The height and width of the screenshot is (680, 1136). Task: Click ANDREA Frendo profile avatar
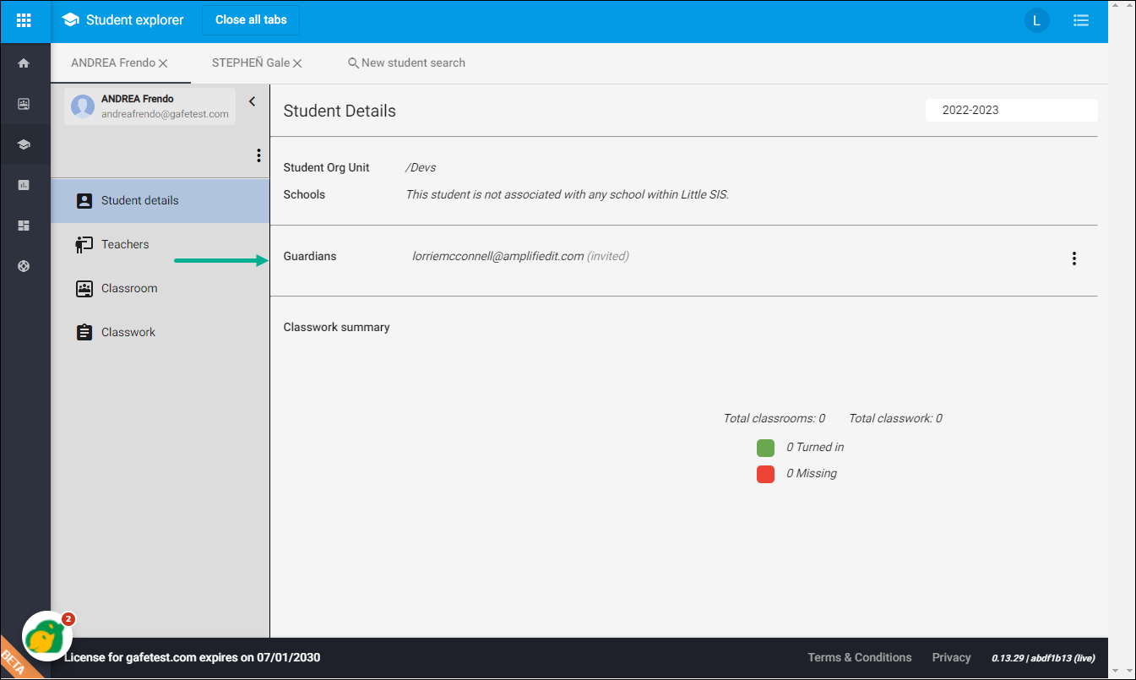83,106
